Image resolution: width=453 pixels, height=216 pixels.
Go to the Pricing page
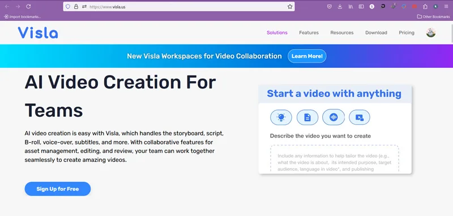pos(407,33)
